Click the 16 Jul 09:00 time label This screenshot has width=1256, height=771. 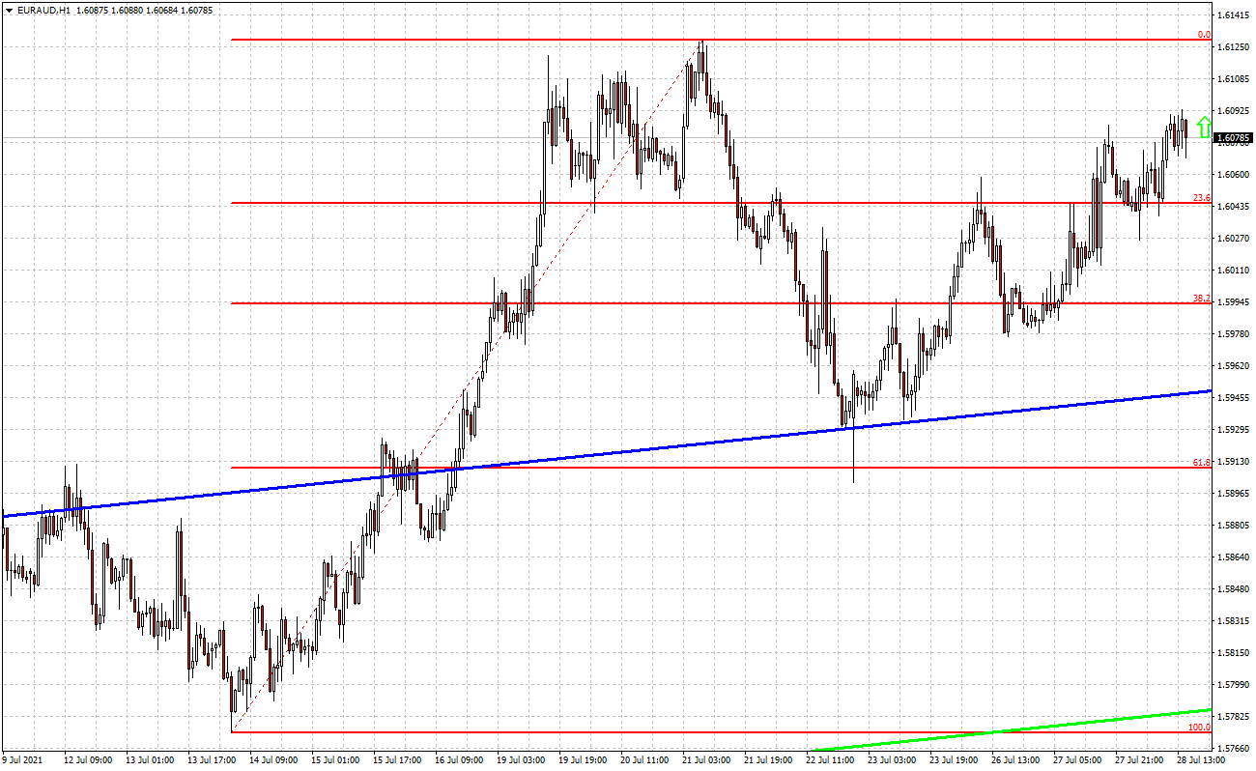pos(458,760)
